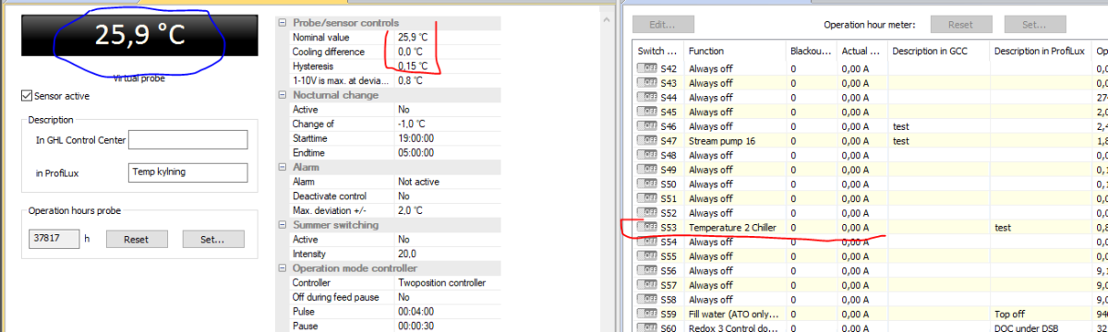Click the OFF switch icon for S43
Image resolution: width=1108 pixels, height=332 pixels.
(x=646, y=83)
